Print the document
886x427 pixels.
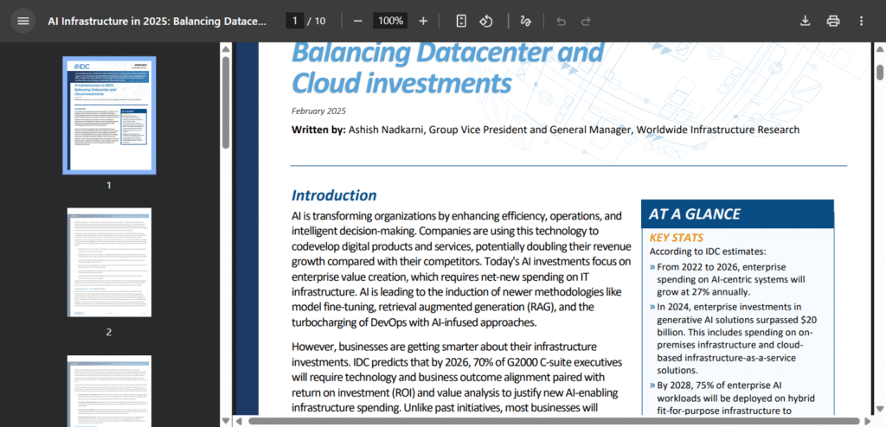click(833, 21)
